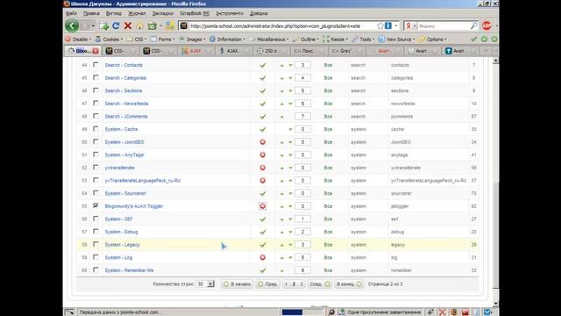Image resolution: width=561 pixels, height=316 pixels.
Task: Move System - Cache down with arrow
Action: [290, 129]
